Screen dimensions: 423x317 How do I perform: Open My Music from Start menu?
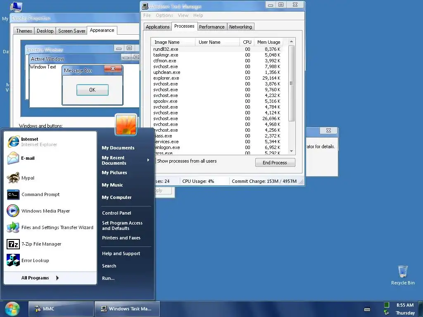[112, 185]
